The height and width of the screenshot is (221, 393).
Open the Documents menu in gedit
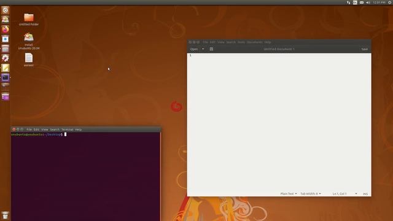(x=254, y=42)
